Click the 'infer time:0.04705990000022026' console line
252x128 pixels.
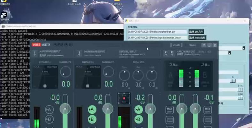coord(23,40)
